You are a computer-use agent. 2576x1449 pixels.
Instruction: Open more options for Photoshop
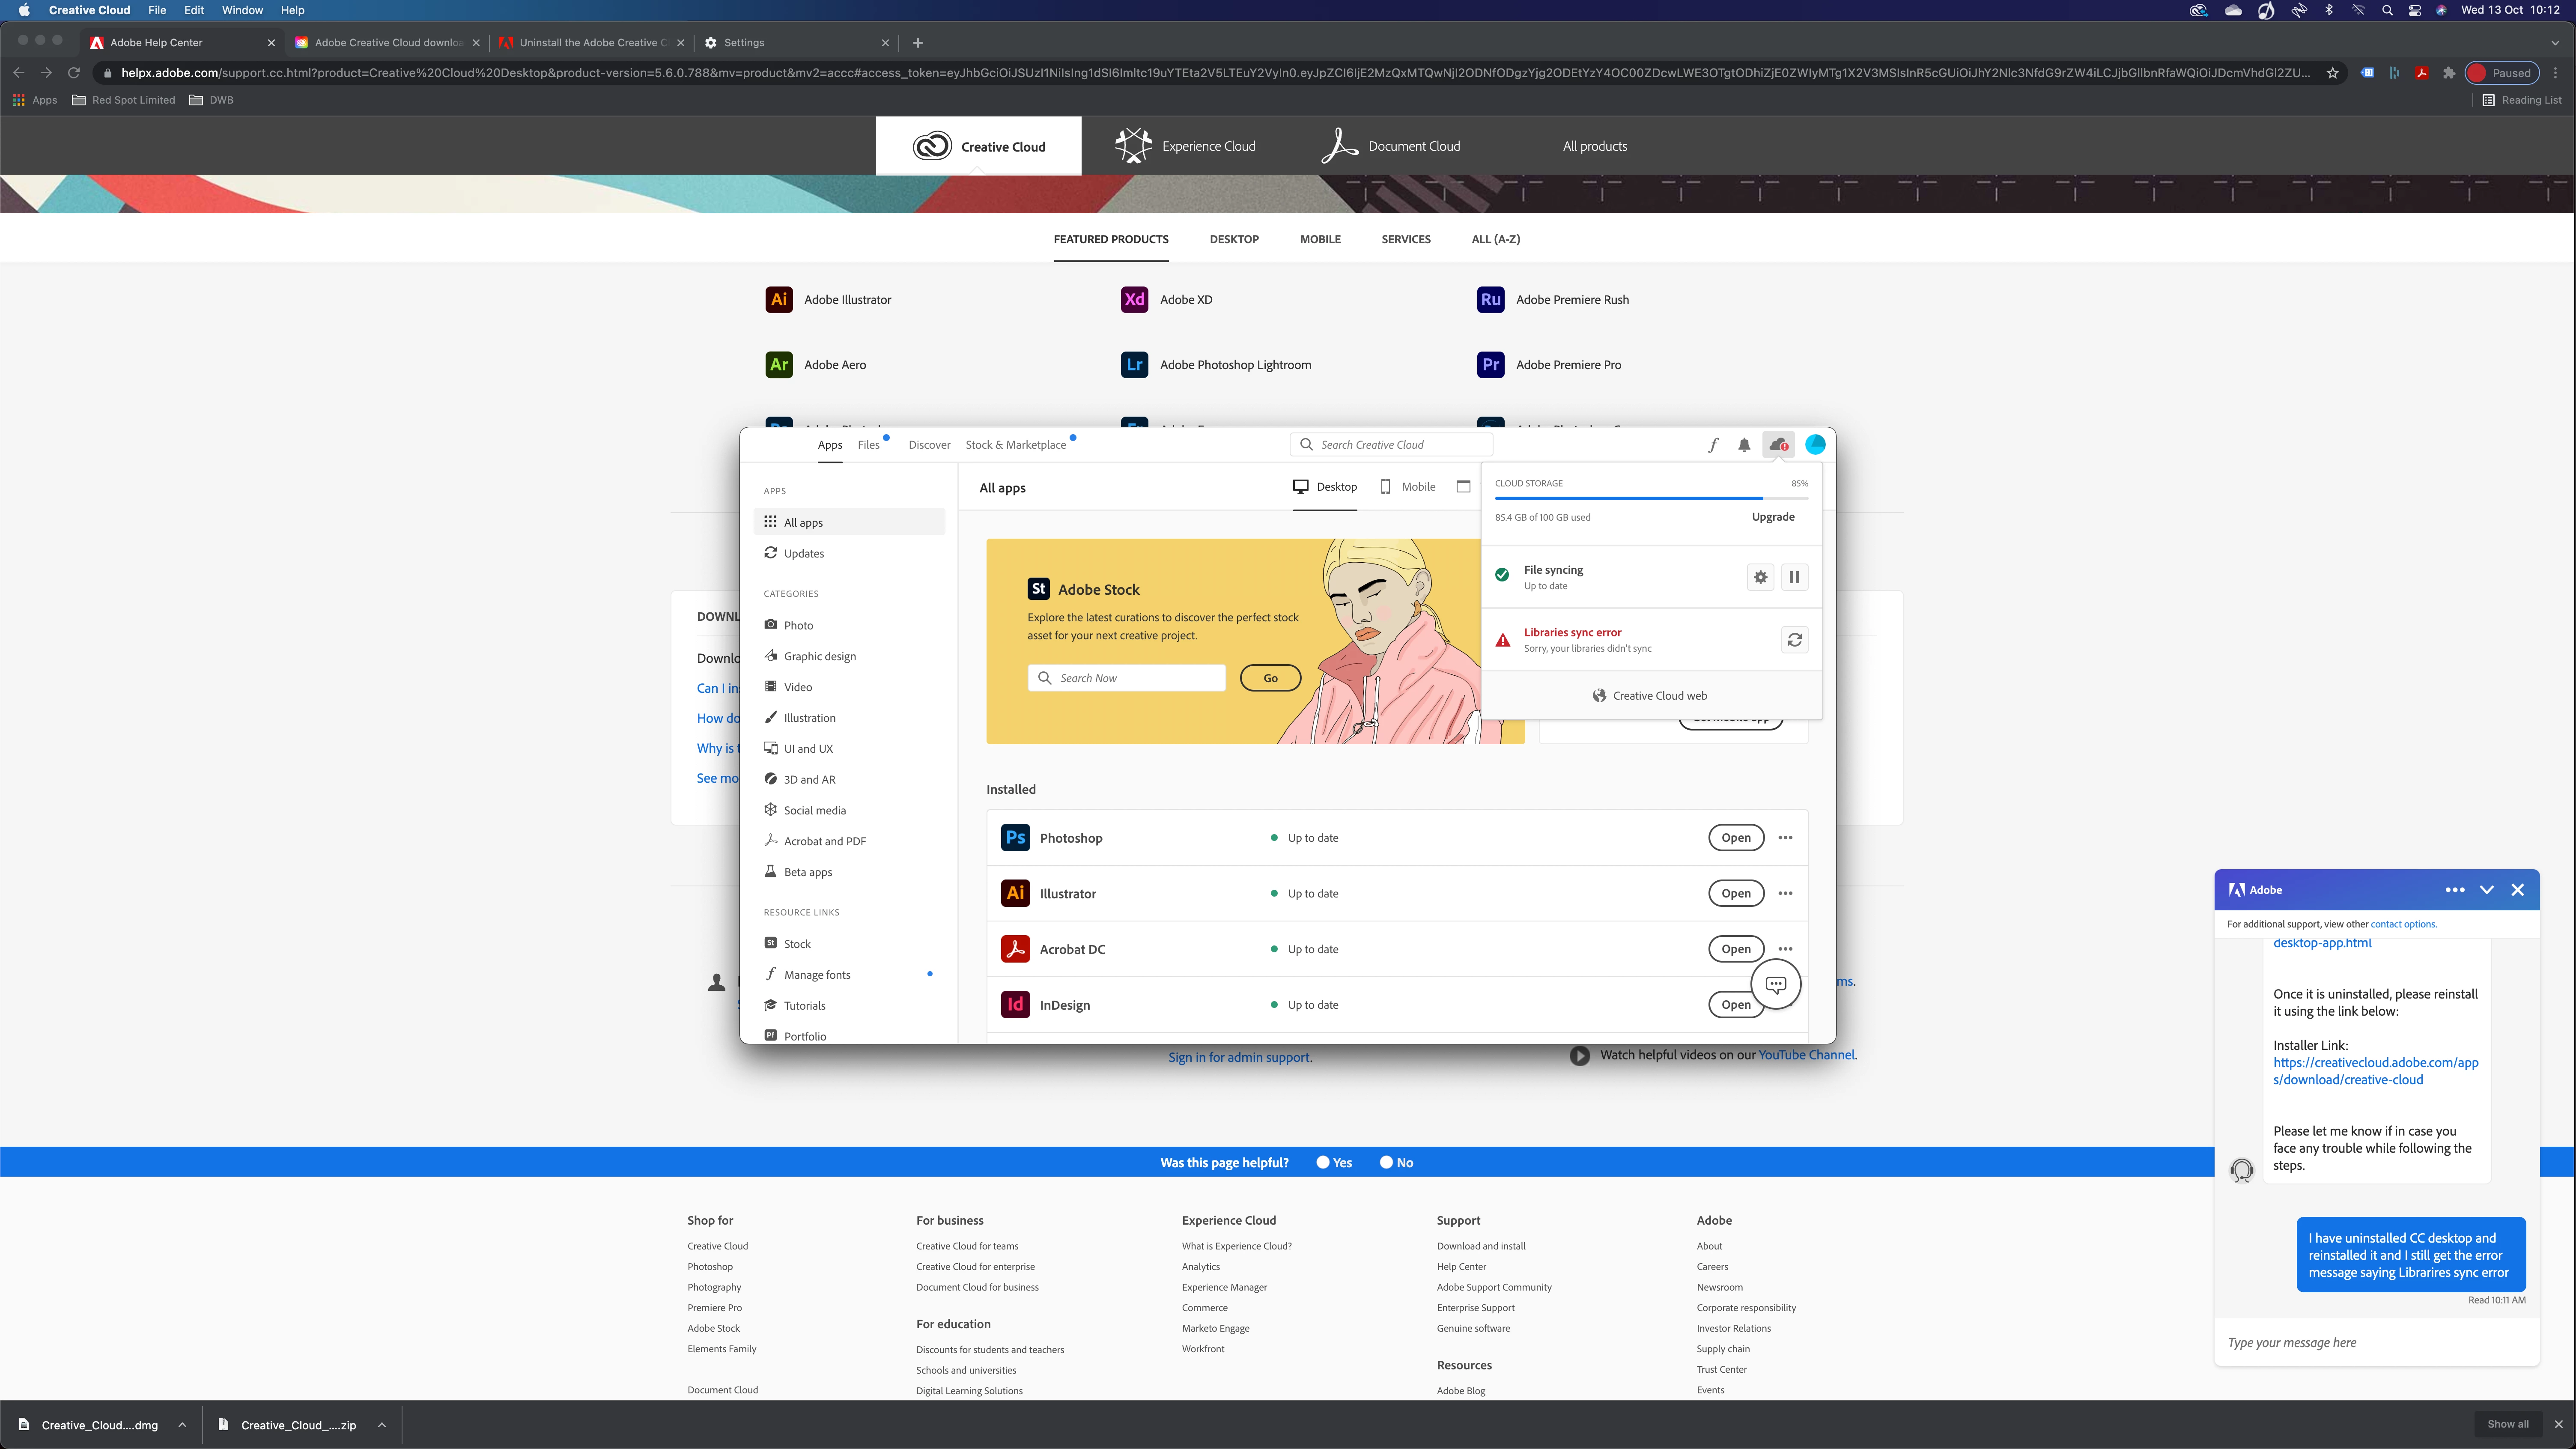point(1785,838)
